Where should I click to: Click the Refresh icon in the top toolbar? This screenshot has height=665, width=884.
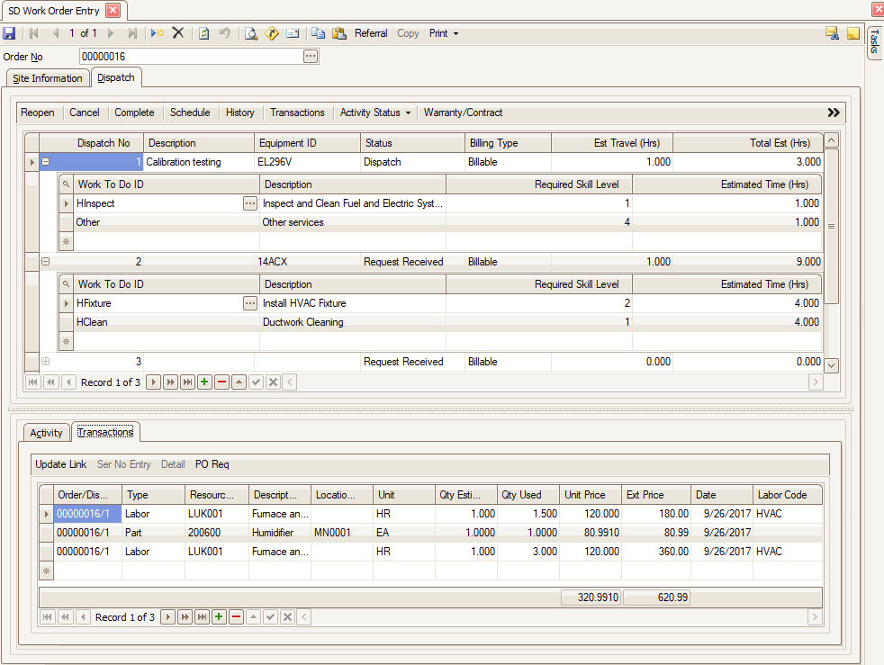(204, 33)
